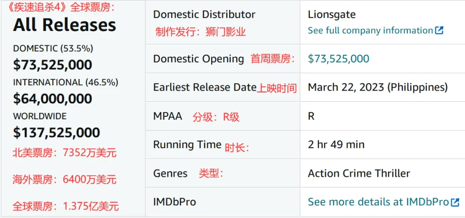Click the 'Running Time' row label

tap(187, 144)
